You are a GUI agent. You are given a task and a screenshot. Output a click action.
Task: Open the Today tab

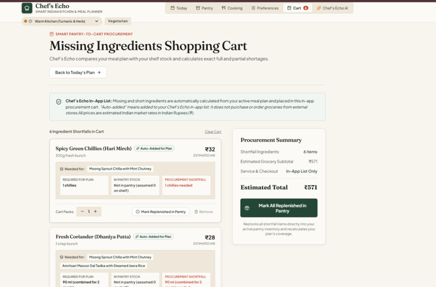(x=179, y=8)
